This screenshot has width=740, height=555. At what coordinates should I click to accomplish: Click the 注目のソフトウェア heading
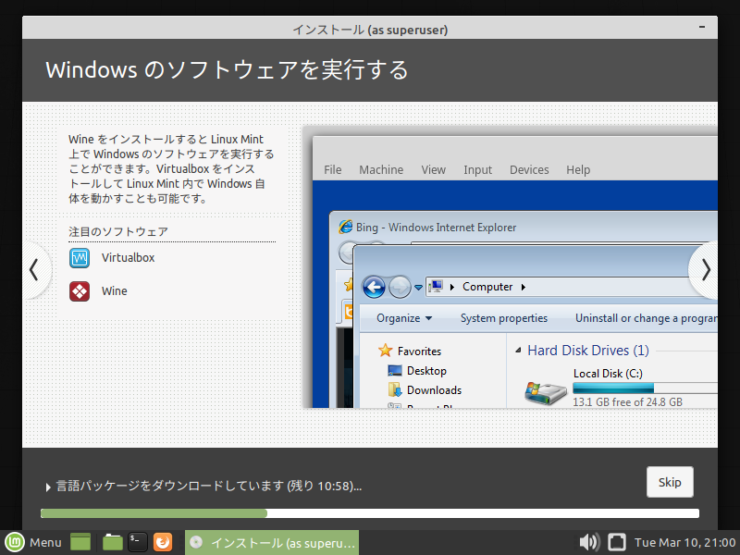click(118, 232)
